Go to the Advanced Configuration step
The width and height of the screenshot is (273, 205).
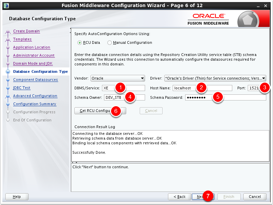pos(35,96)
